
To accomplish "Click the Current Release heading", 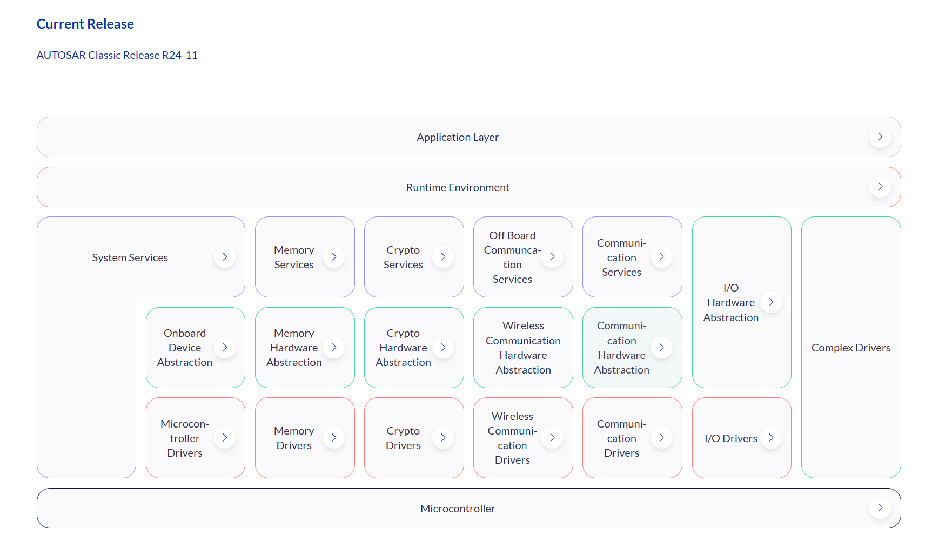I will pyautogui.click(x=85, y=24).
